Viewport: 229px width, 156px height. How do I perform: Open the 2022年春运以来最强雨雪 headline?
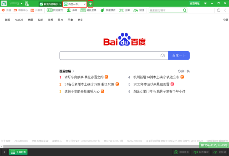pos(151,84)
